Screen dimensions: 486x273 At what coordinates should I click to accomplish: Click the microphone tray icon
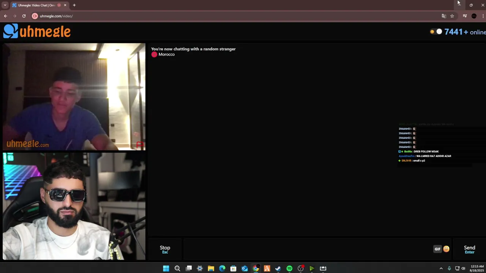point(449,268)
